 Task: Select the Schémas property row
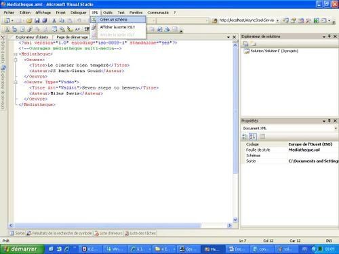(290, 156)
